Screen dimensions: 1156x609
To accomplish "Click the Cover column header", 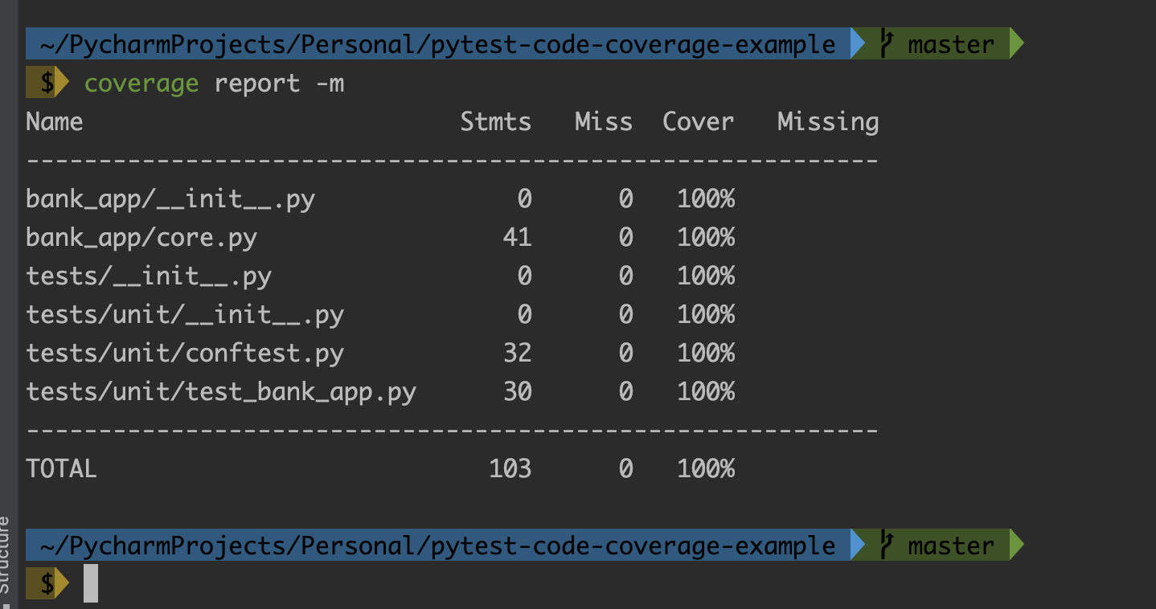I will coord(698,121).
